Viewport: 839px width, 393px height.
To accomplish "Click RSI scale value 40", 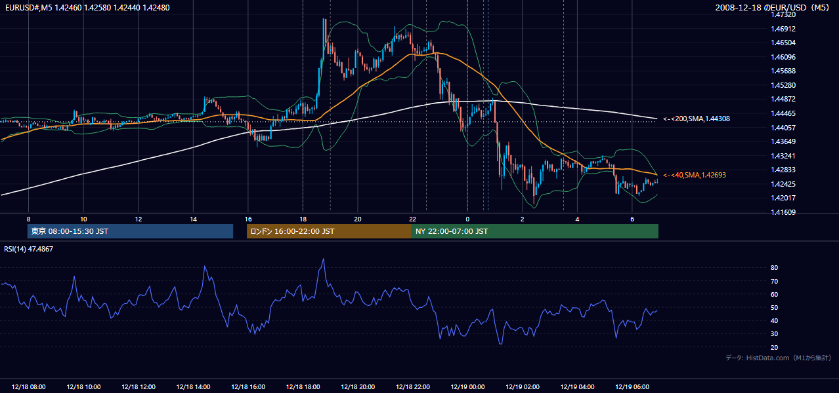I will 775,320.
